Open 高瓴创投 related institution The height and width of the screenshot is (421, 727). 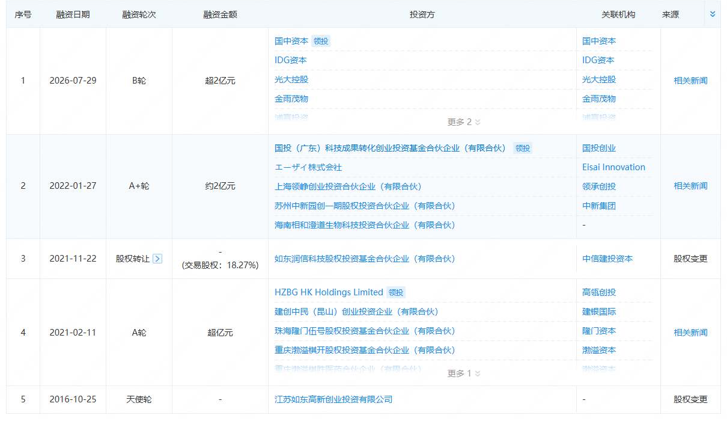[599, 292]
